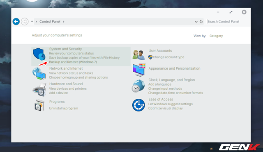The width and height of the screenshot is (263, 152).
Task: Click Let Windows suggest settings
Action: (x=171, y=104)
